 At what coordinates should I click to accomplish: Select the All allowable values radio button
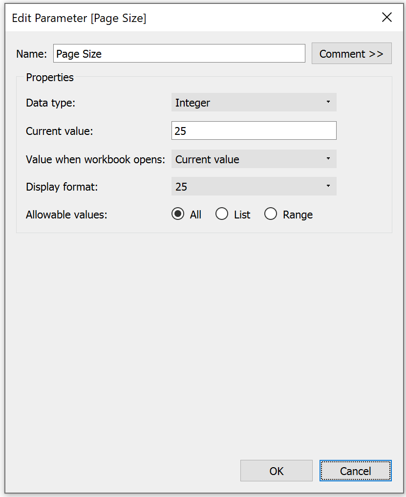click(178, 214)
